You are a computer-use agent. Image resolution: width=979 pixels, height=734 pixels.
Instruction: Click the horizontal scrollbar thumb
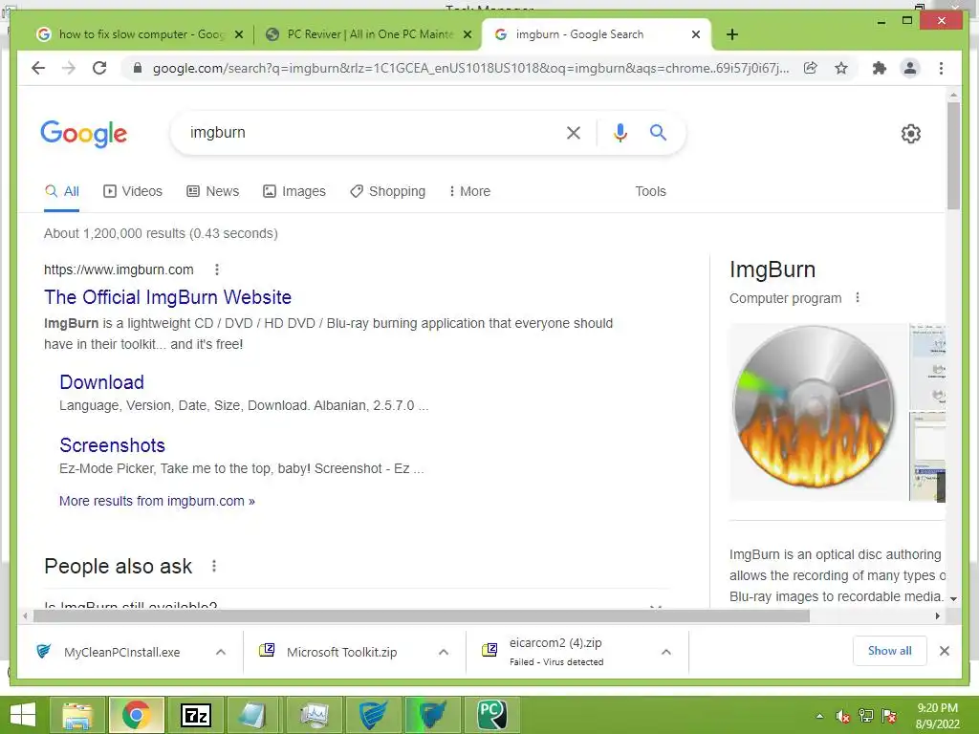[x=422, y=616]
